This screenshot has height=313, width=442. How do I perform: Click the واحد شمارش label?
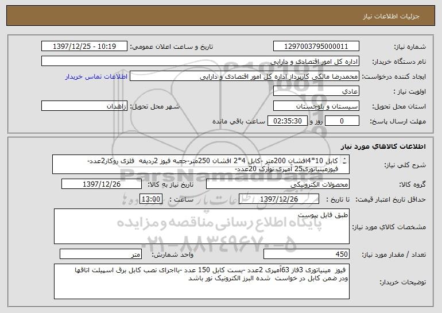pos(173,254)
